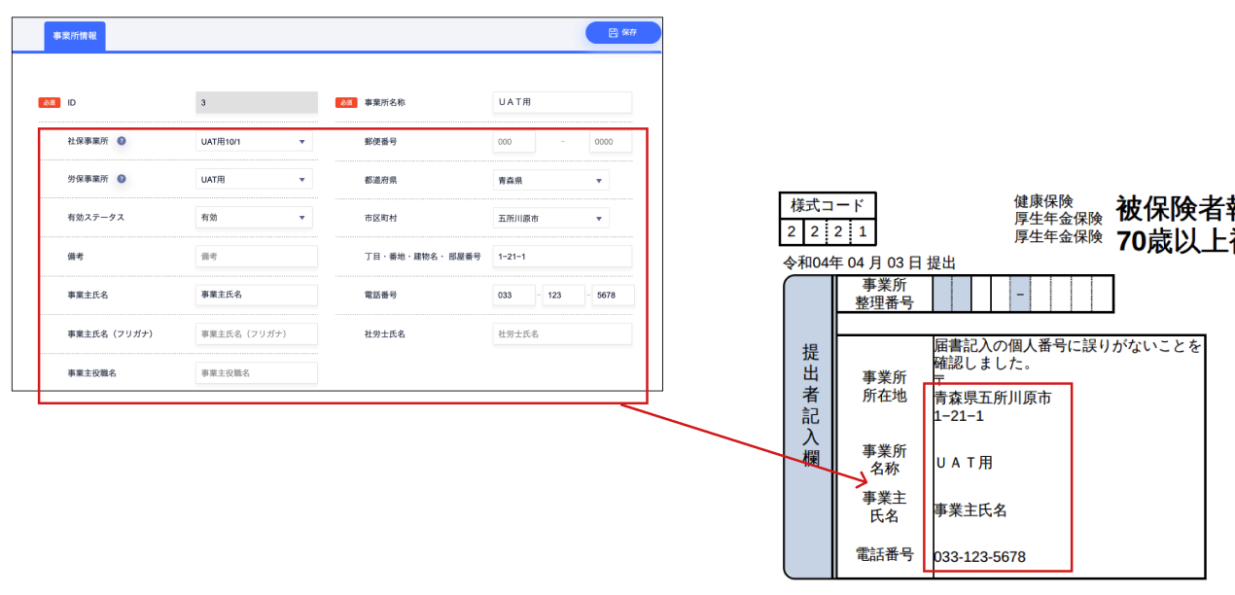Open the 社保事業所 dropdown showing UAT用10/1
Screen dimensions: 1235x595
pos(254,142)
